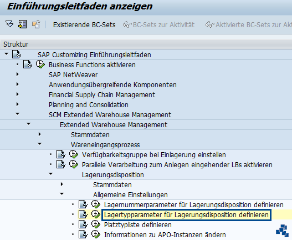Execute activity icon for Lagertypparameter row
The height and width of the screenshot is (240, 292).
point(96,214)
